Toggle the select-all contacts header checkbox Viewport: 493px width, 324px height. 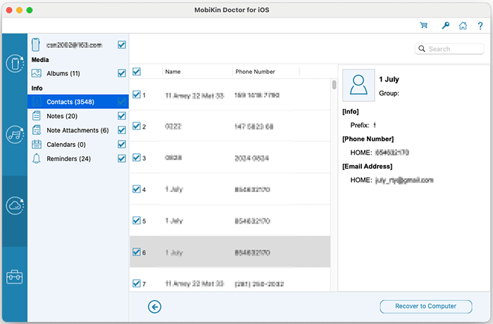(137, 72)
